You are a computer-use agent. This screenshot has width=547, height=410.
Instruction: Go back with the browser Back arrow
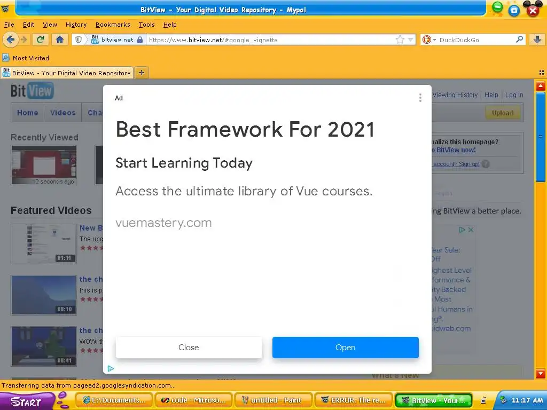(11, 40)
